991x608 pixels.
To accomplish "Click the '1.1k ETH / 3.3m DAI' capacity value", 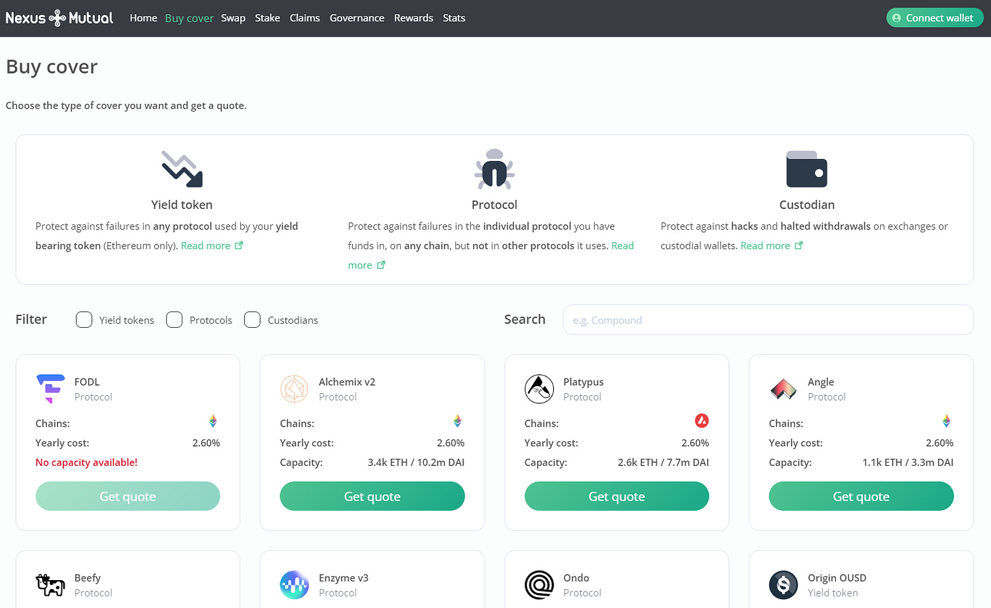I will coord(908,462).
